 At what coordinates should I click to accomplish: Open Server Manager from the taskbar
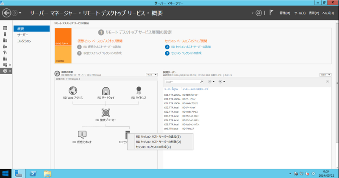(x=18, y=173)
